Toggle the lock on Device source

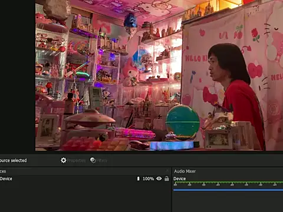pos(167,178)
